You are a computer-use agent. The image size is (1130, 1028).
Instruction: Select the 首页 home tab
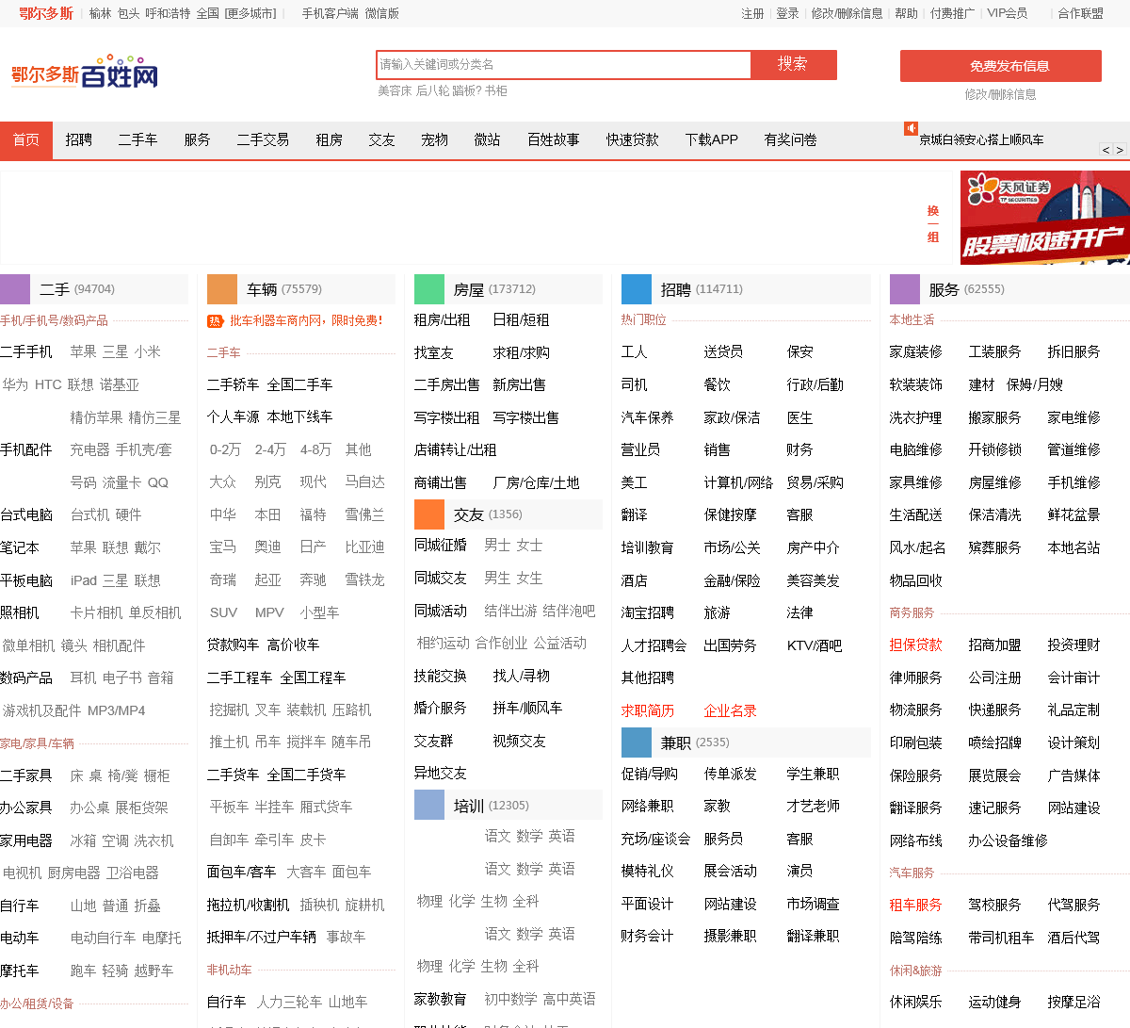coord(26,139)
